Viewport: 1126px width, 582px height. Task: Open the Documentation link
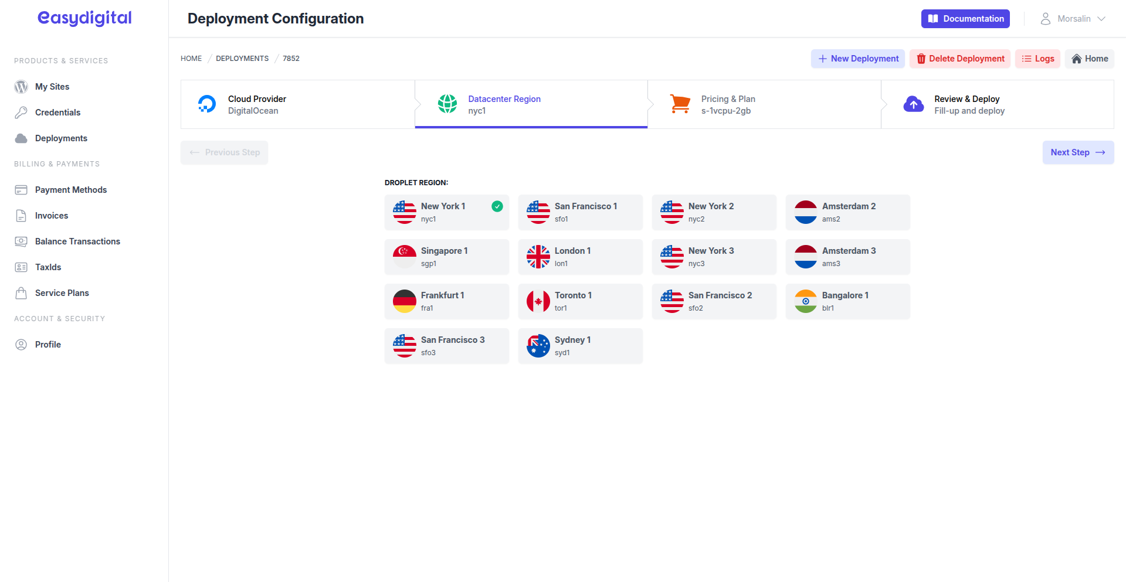965,19
